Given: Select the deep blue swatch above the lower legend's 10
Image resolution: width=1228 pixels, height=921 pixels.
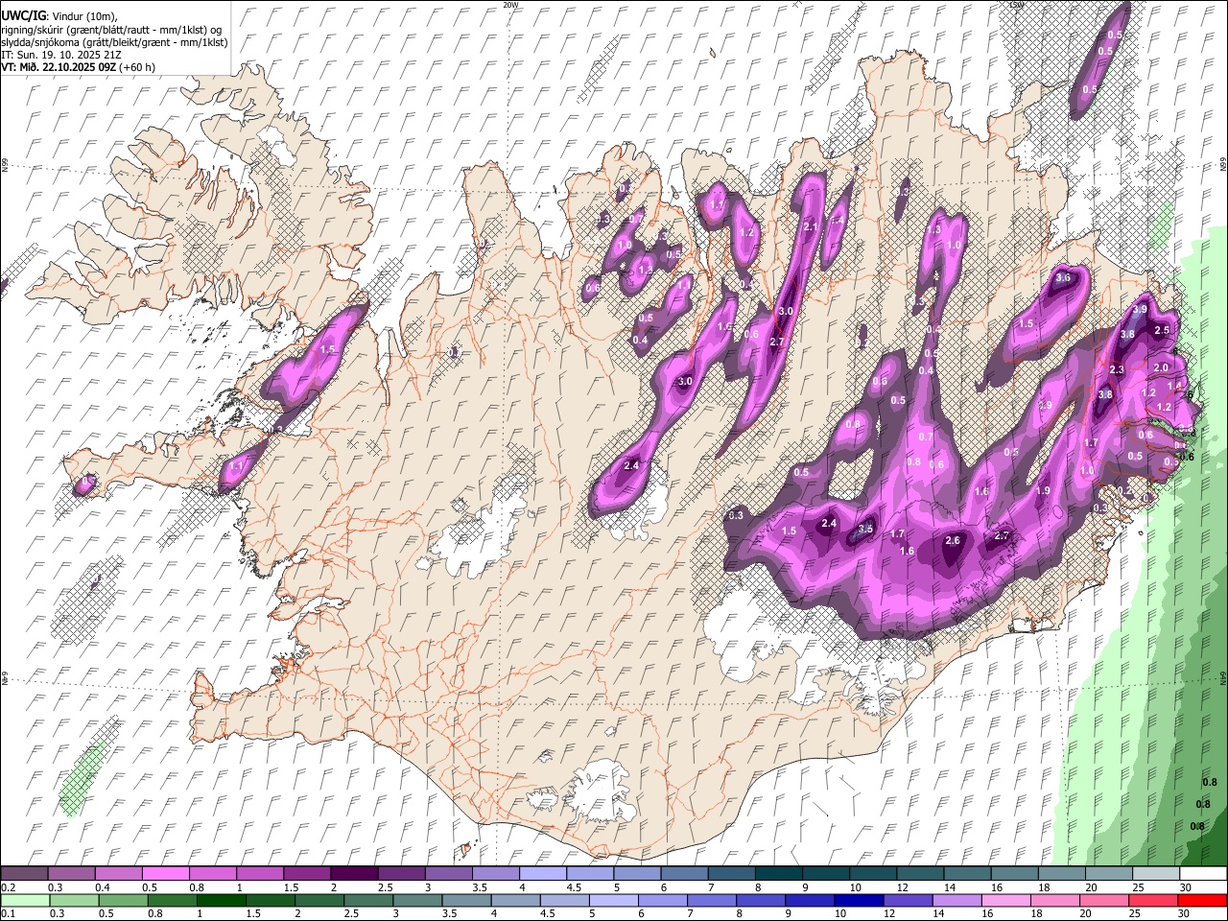Looking at the screenshot, I should pyautogui.click(x=858, y=900).
